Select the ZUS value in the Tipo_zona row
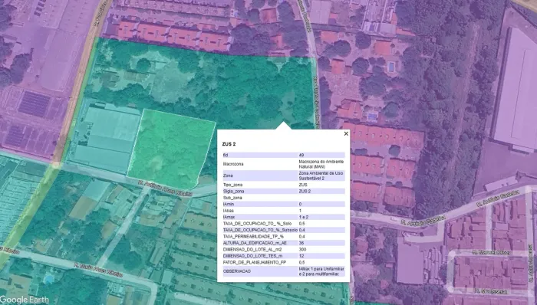The image size is (537, 305). coord(302,185)
